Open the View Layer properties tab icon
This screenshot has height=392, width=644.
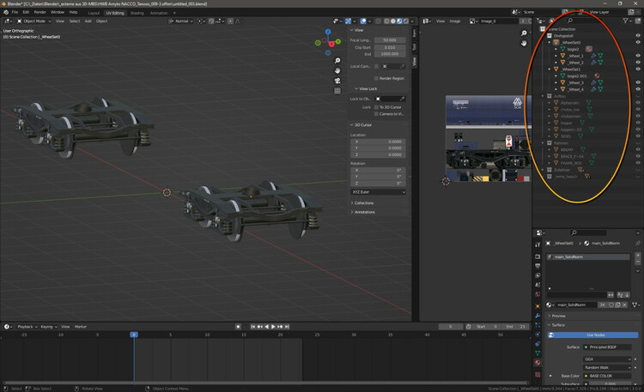pos(538,275)
